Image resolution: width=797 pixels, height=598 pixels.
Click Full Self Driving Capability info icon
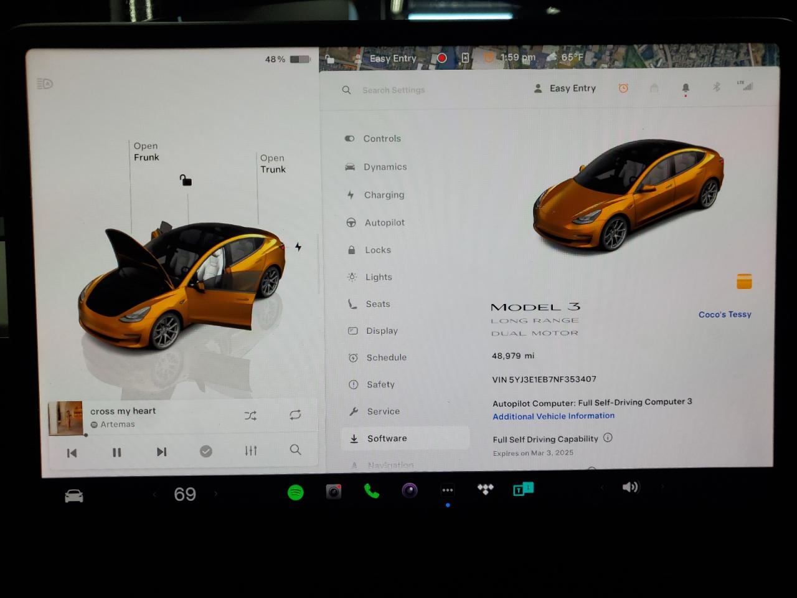608,437
